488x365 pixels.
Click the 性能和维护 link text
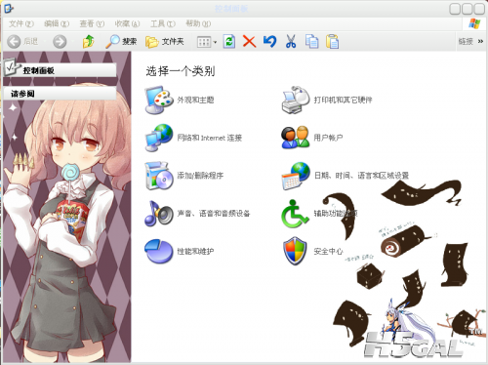pos(195,252)
